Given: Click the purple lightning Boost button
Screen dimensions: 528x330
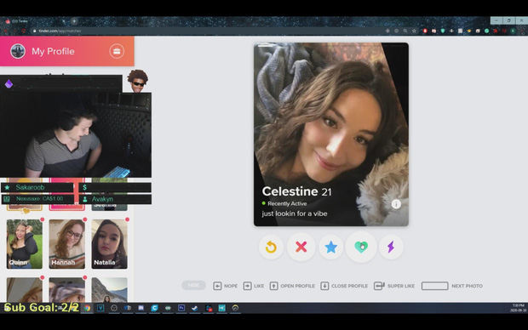Looking at the screenshot, I should 391,247.
